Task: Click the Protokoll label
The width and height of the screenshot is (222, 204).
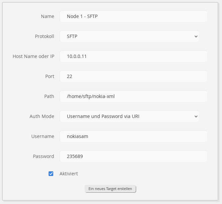Action: click(44, 36)
